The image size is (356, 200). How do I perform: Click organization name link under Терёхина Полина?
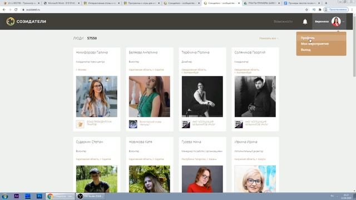(x=204, y=123)
